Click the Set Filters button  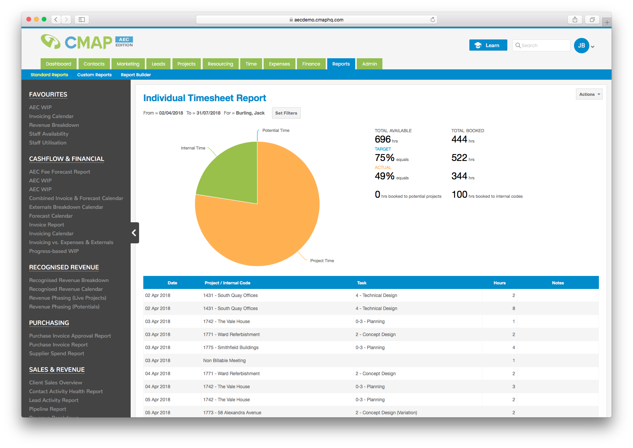286,113
